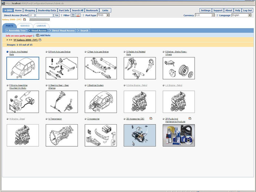This screenshot has width=256, height=192.
Task: Switch to the SERVICE tab
Action: pos(25,26)
